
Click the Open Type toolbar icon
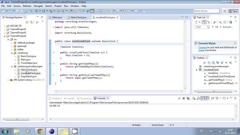tap(71, 11)
